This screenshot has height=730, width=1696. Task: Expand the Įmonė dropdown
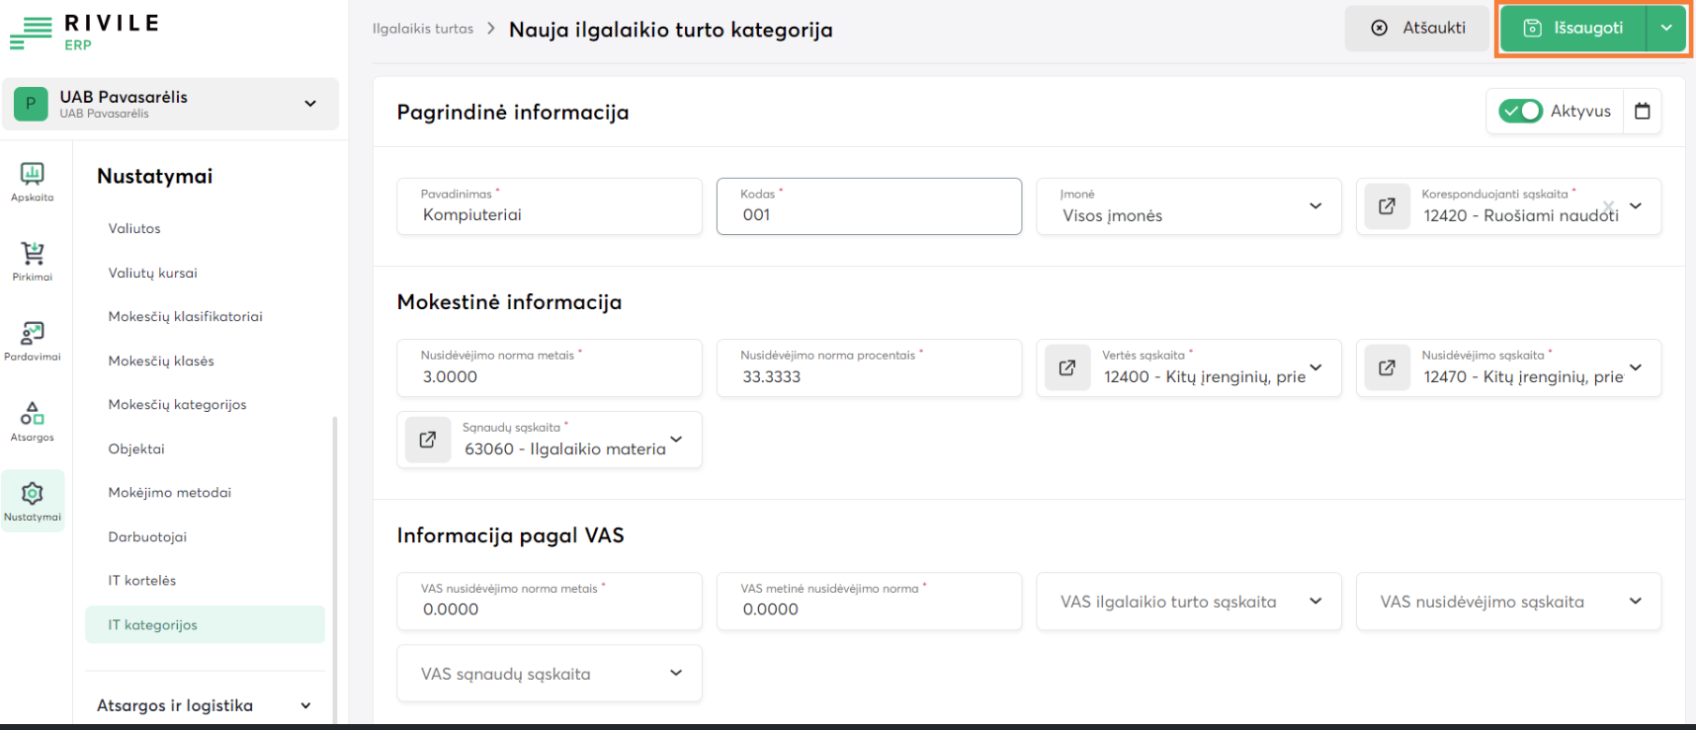pos(1314,206)
